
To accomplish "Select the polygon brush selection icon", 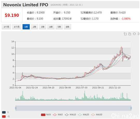I will pyautogui.click(x=134, y=34).
